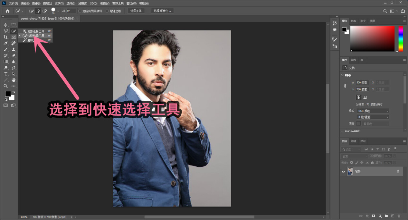Screen dimensions: 408x220
Task: Enable 对所有图层取样 checkbox
Action: click(80, 11)
